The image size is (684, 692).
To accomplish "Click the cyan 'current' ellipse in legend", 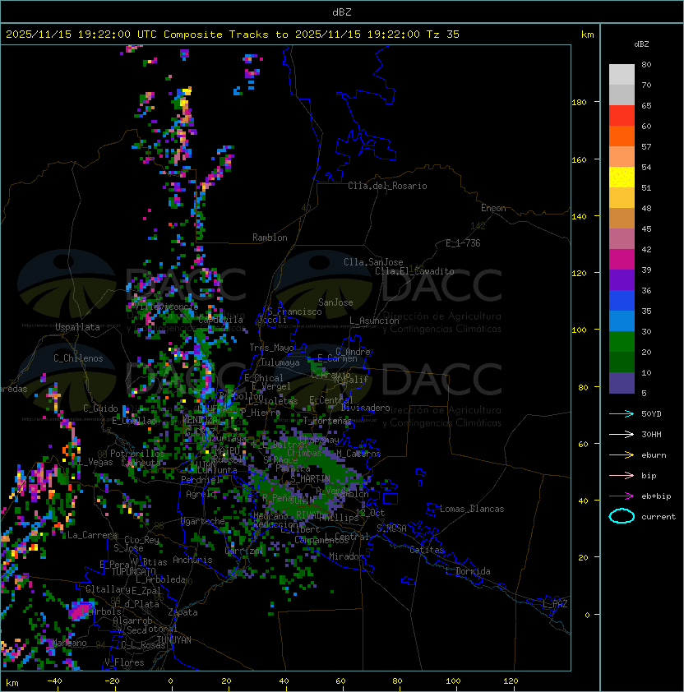I will 622,516.
